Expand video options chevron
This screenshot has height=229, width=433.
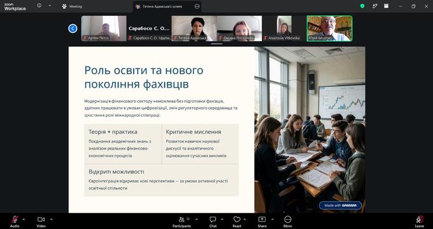coord(52,219)
